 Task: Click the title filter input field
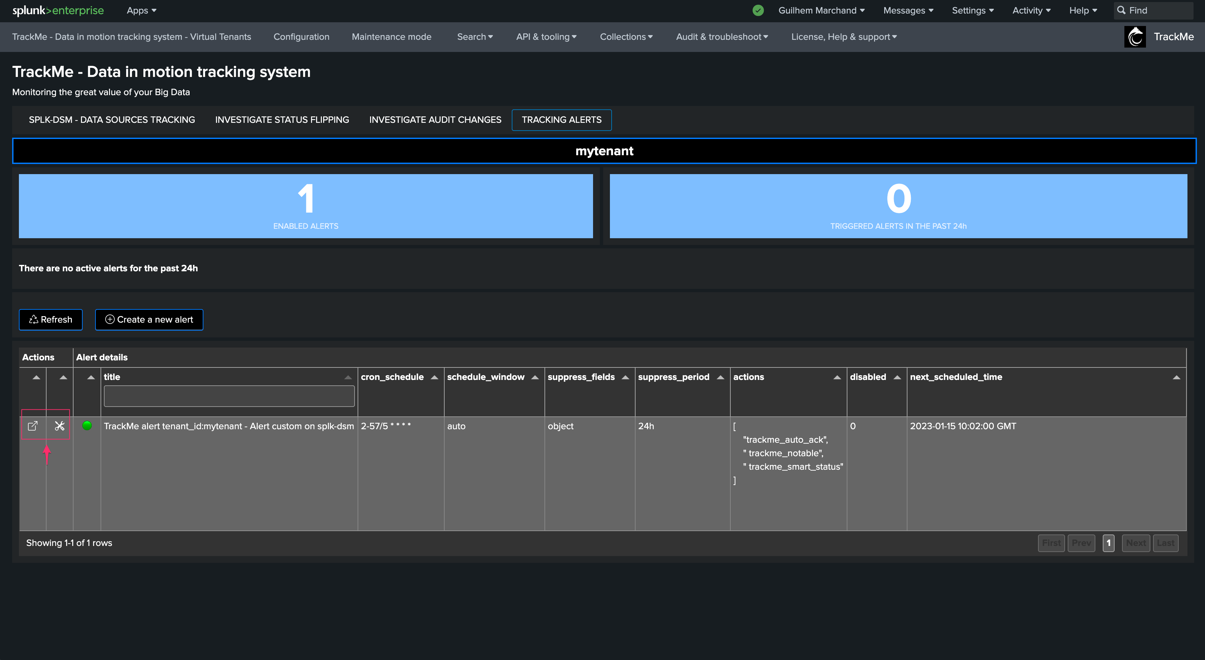coord(229,396)
